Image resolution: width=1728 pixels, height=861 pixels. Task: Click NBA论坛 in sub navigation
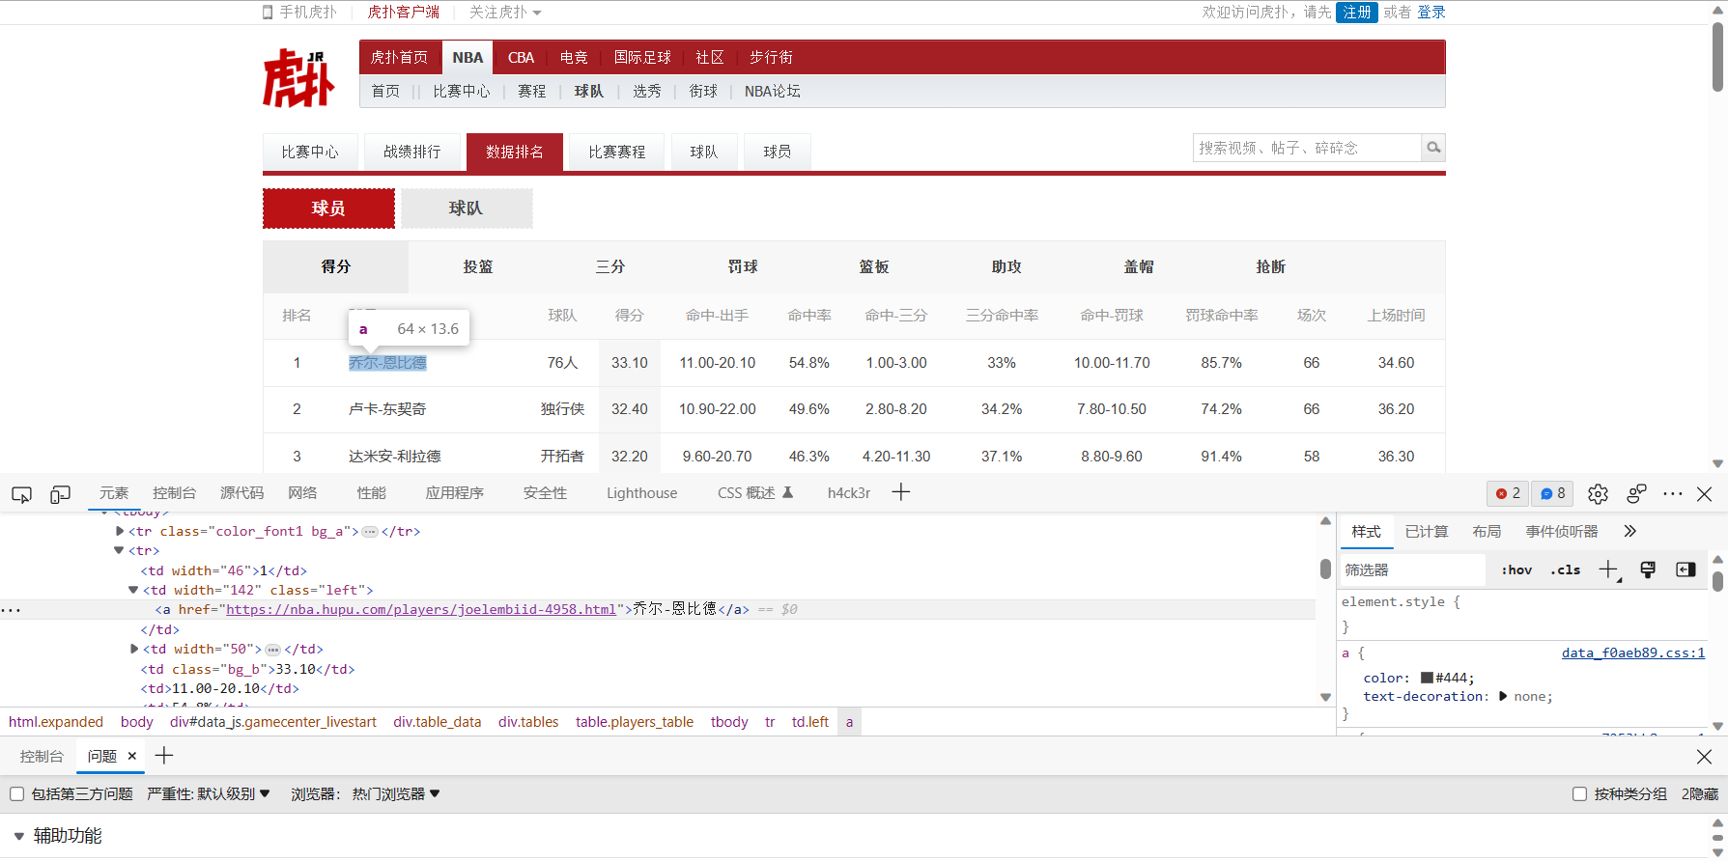coord(773,92)
